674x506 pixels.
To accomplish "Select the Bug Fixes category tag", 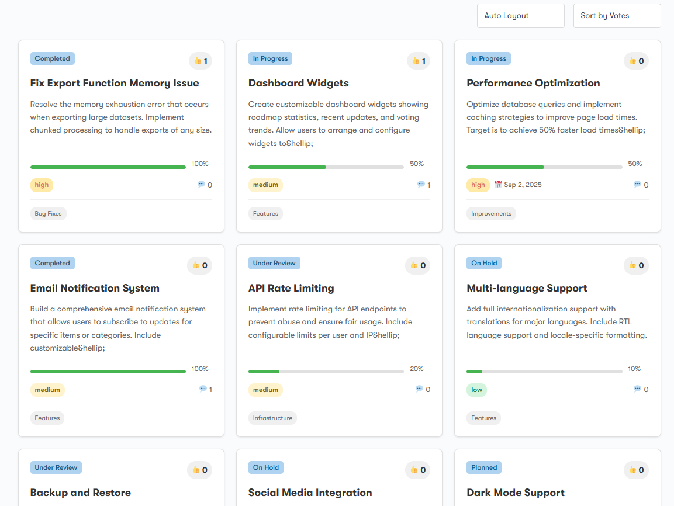I will click(48, 214).
